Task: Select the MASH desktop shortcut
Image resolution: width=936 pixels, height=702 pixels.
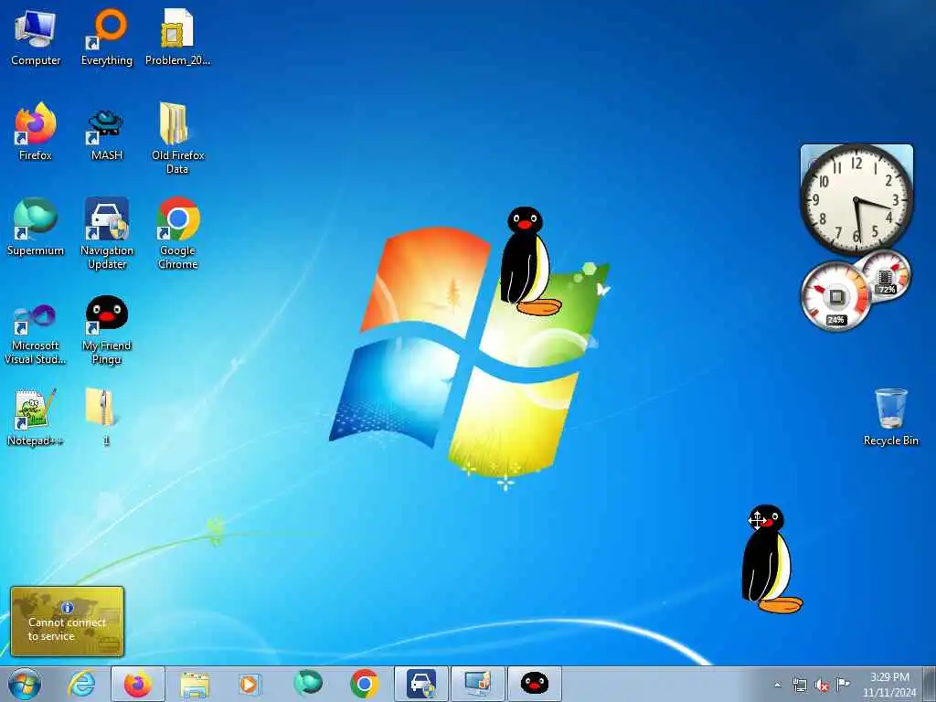Action: point(107,134)
